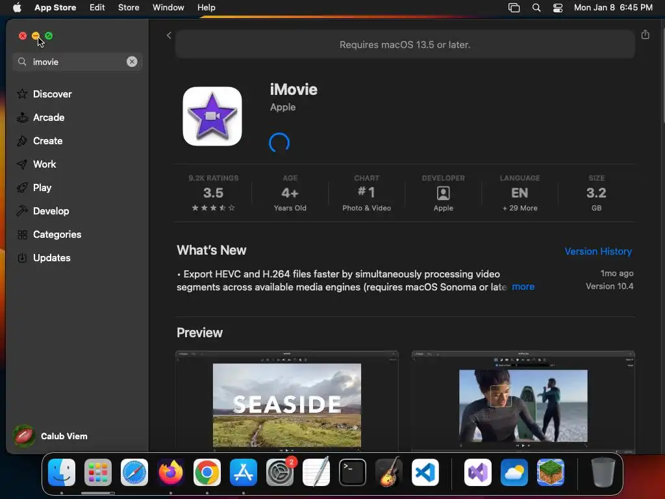
Task: Open the Window menu
Action: (x=168, y=7)
